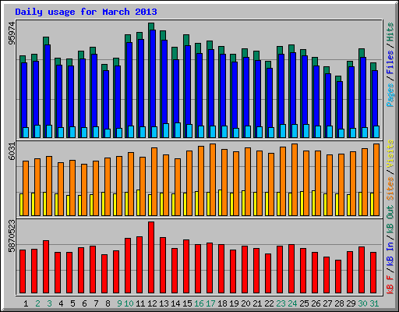Click day label 19 on the x-axis
The image size is (399, 312).
pyautogui.click(x=234, y=303)
